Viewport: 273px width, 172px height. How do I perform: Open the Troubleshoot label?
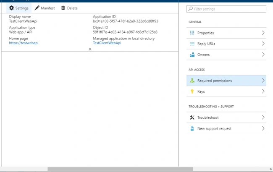[208, 117]
